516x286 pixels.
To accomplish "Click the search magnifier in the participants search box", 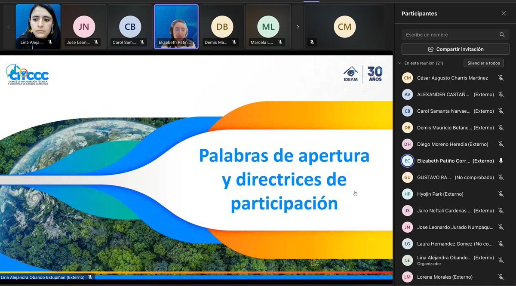I will click(502, 34).
